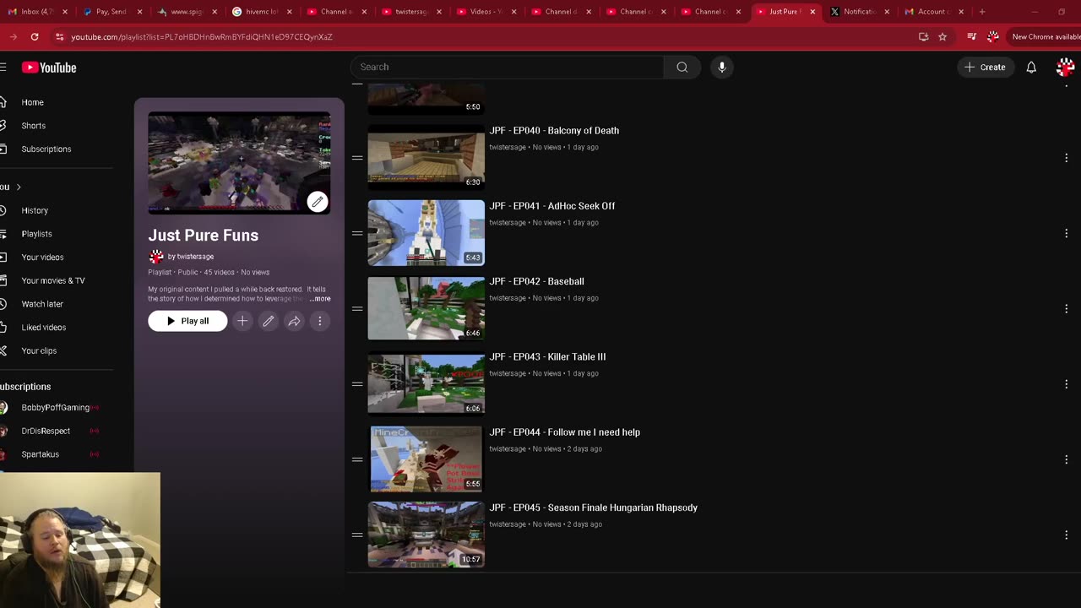The width and height of the screenshot is (1081, 608).
Task: Open Playlists in sidebar
Action: coord(36,234)
